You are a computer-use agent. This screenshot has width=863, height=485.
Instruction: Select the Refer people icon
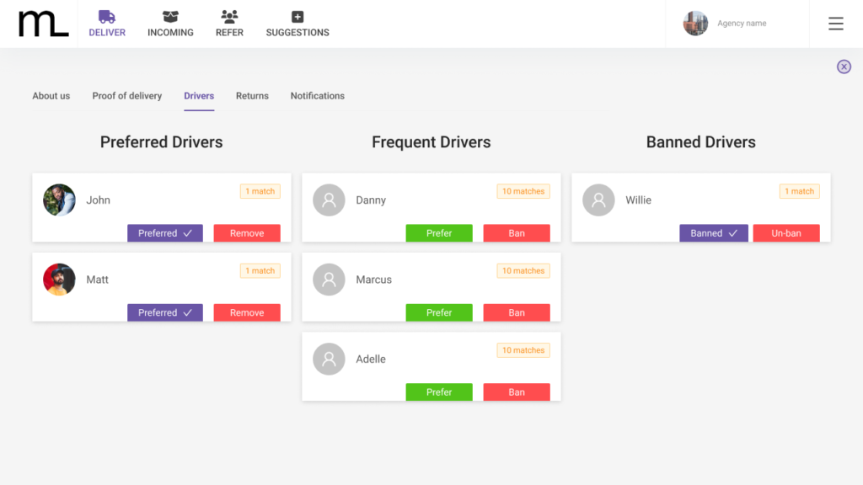[x=229, y=17]
